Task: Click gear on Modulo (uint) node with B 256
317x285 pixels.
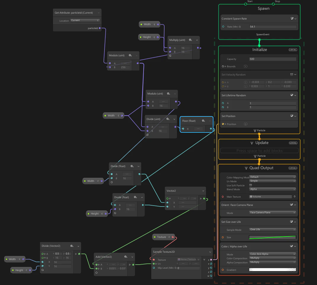Action: (130, 55)
